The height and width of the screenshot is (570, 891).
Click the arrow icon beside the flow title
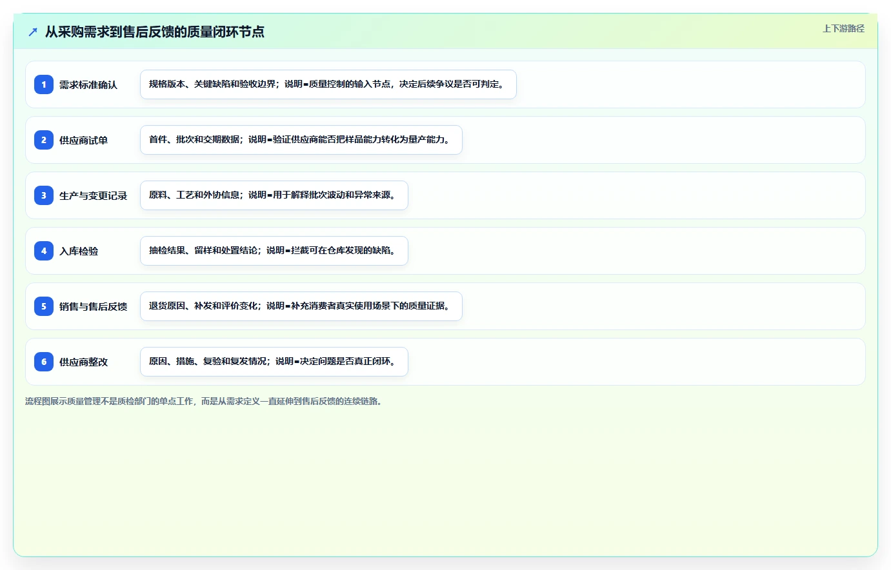[x=33, y=32]
